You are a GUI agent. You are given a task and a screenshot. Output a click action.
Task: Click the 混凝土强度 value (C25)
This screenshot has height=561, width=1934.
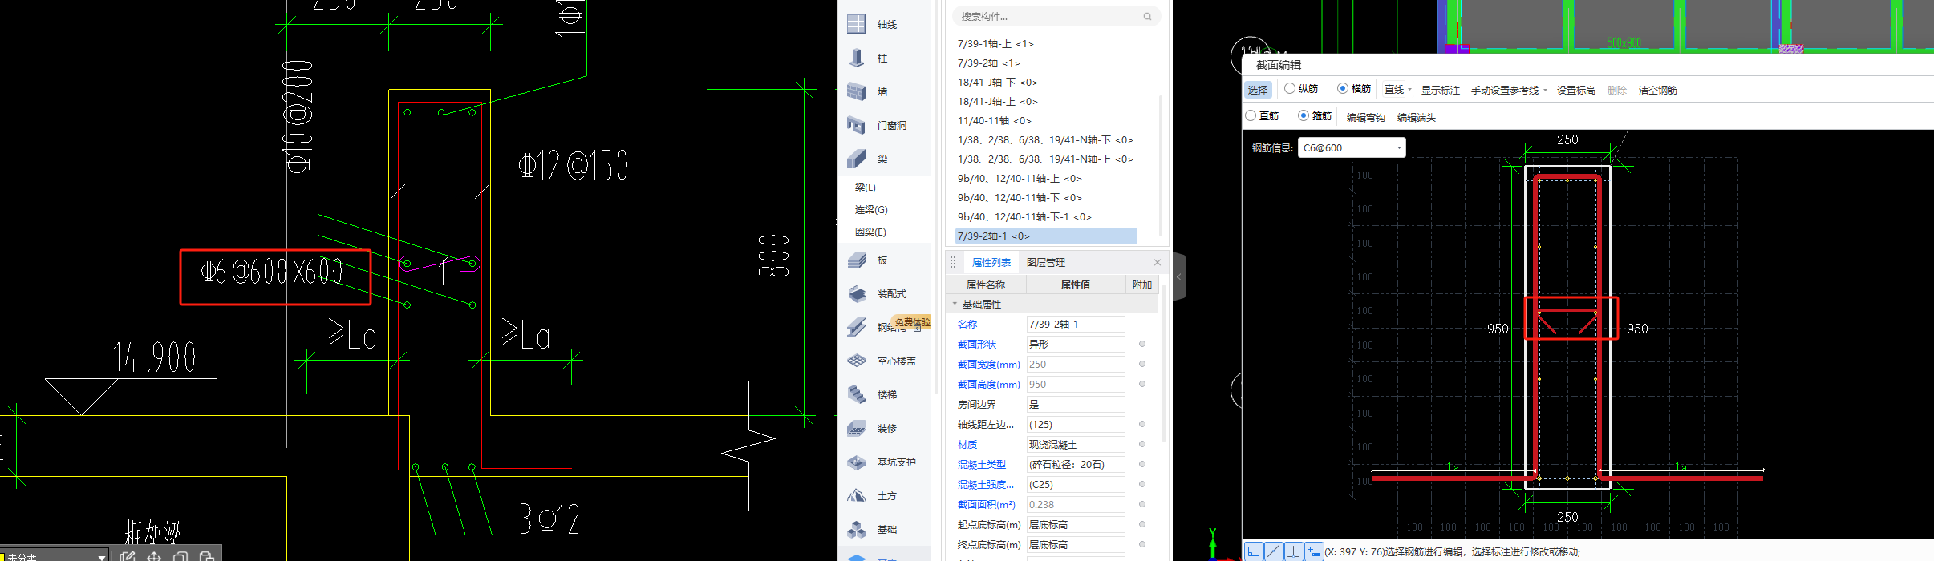coord(1076,484)
